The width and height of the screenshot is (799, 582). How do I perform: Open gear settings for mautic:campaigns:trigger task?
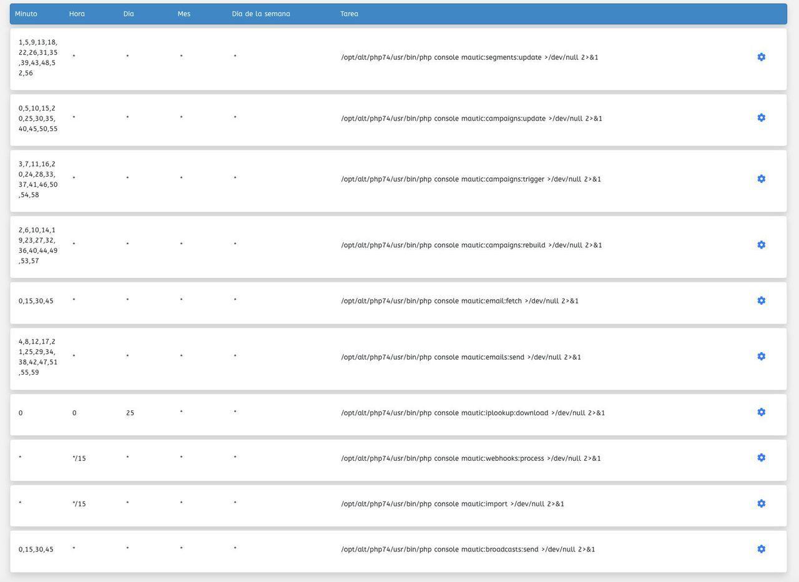click(761, 179)
